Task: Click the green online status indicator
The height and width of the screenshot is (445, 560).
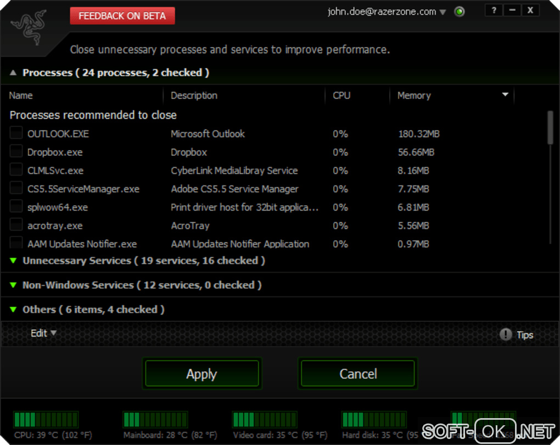Action: 460,12
